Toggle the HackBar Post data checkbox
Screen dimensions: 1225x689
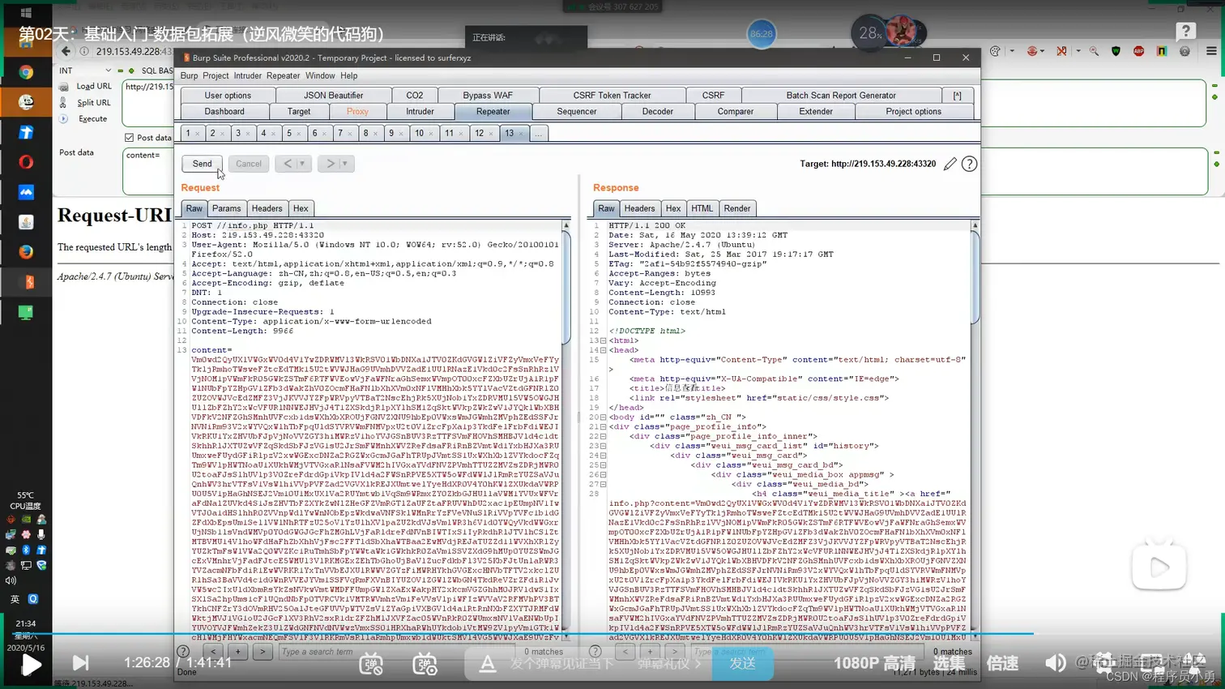pos(130,138)
